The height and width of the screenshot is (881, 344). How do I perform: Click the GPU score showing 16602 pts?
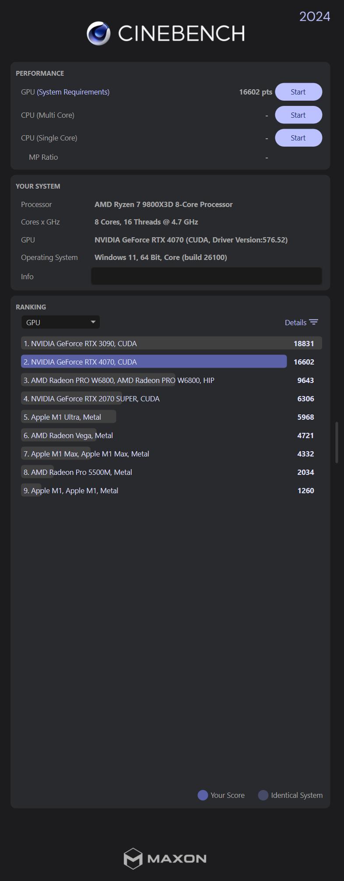coord(255,92)
